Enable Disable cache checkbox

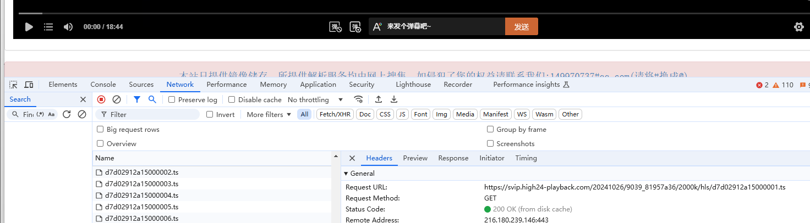pos(232,100)
